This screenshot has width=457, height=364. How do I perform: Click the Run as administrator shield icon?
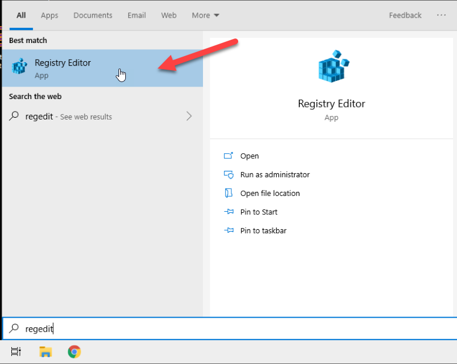[228, 174]
